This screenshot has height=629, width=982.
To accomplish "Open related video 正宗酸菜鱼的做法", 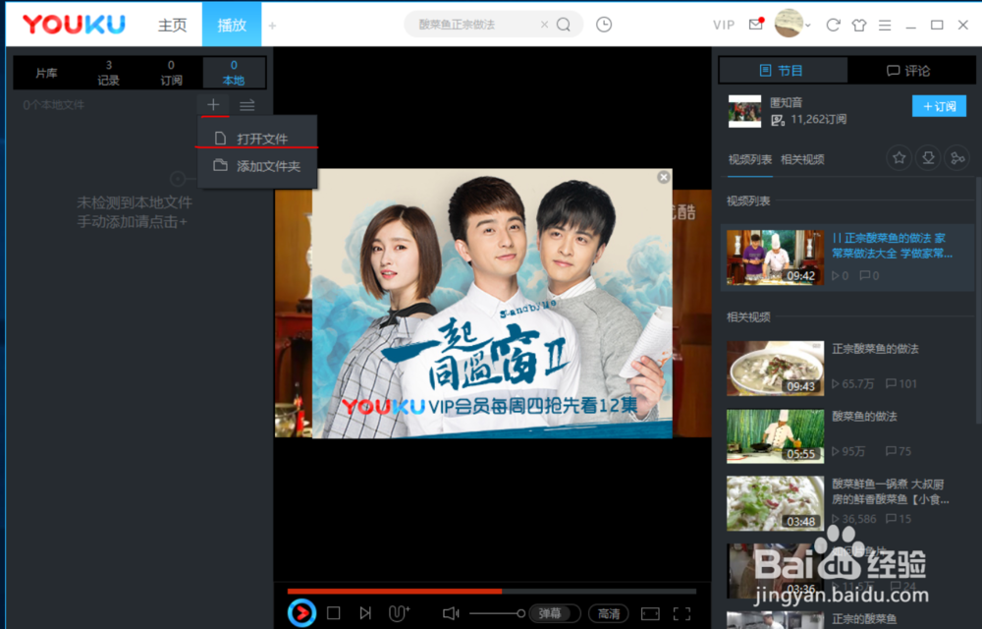I will [x=875, y=349].
